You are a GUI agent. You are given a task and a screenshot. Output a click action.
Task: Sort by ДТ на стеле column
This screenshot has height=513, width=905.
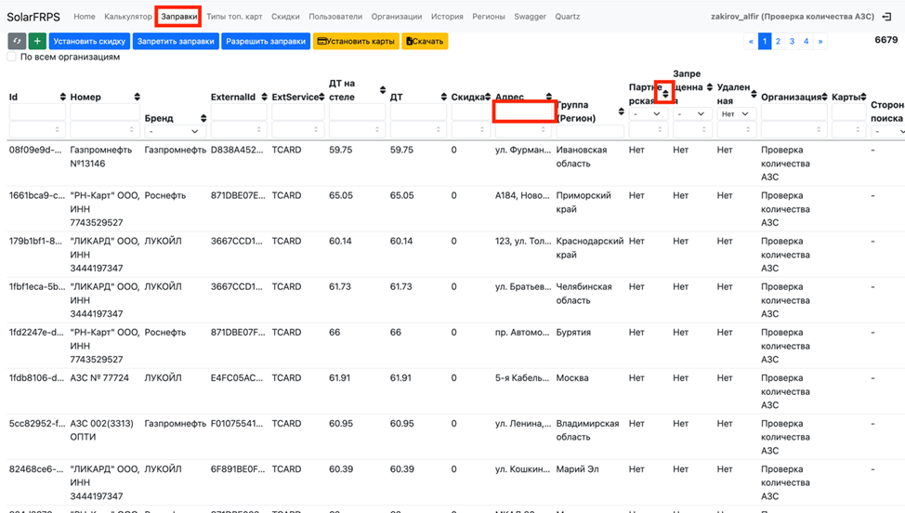coord(382,90)
